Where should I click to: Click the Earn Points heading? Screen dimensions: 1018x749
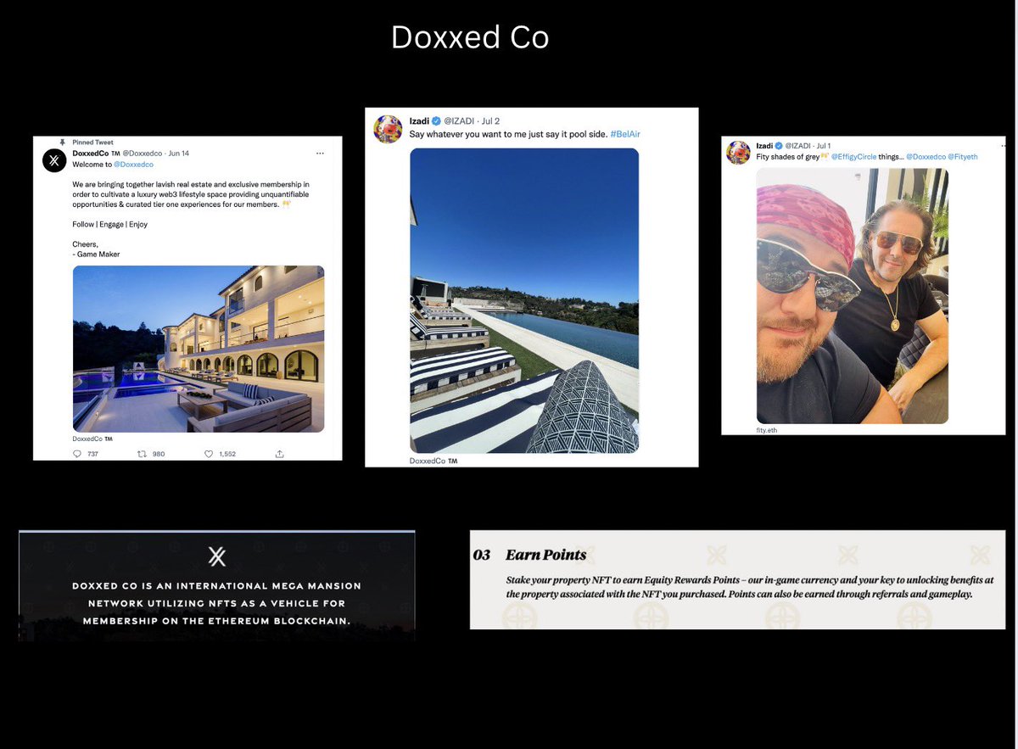coord(546,555)
